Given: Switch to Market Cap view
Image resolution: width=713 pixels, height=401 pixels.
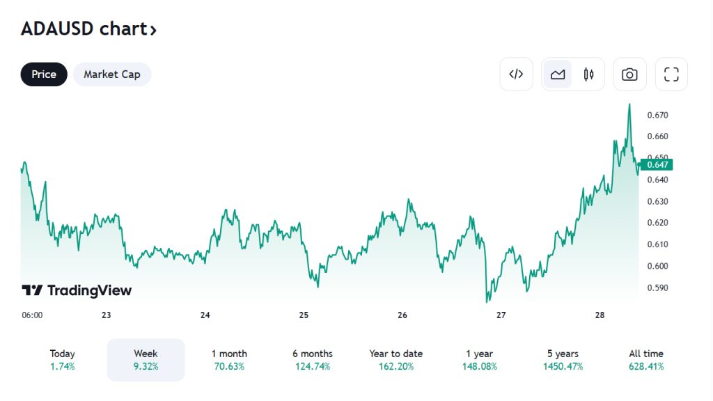Looking at the screenshot, I should coord(112,74).
